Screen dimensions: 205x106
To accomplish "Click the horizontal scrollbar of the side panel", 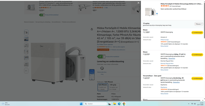I will (x=171, y=100).
